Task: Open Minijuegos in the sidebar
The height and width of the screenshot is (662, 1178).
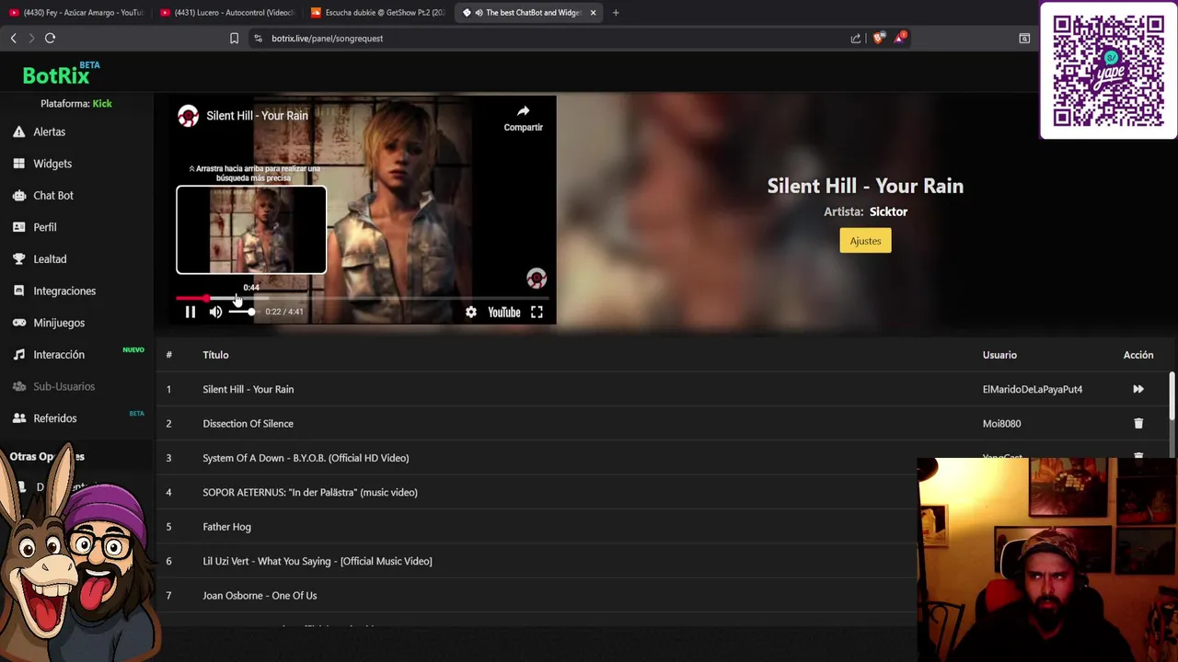Action: coord(59,323)
